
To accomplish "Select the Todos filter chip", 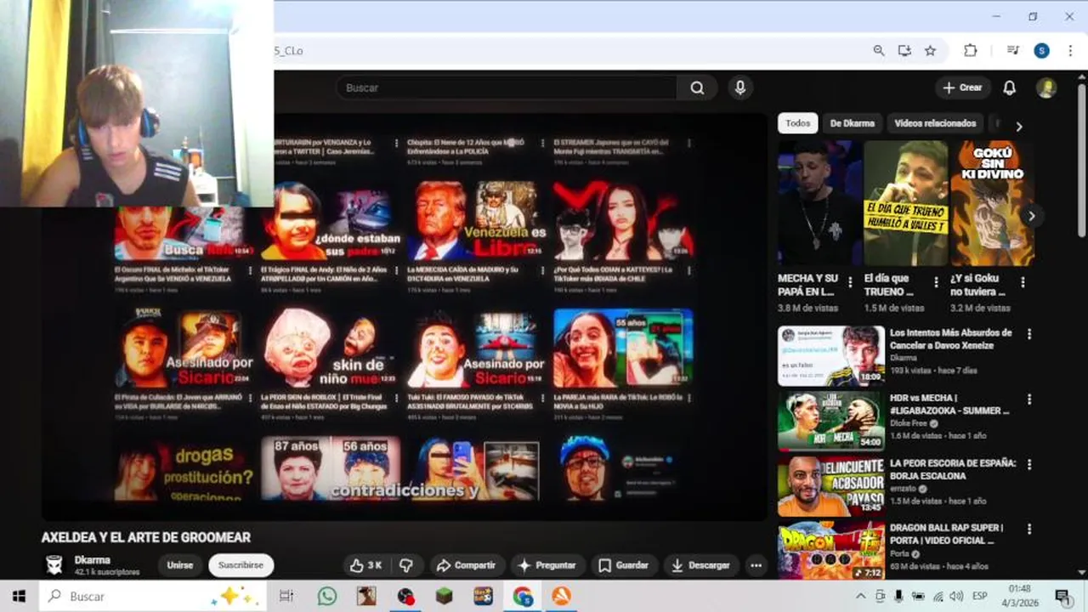I will pyautogui.click(x=797, y=123).
